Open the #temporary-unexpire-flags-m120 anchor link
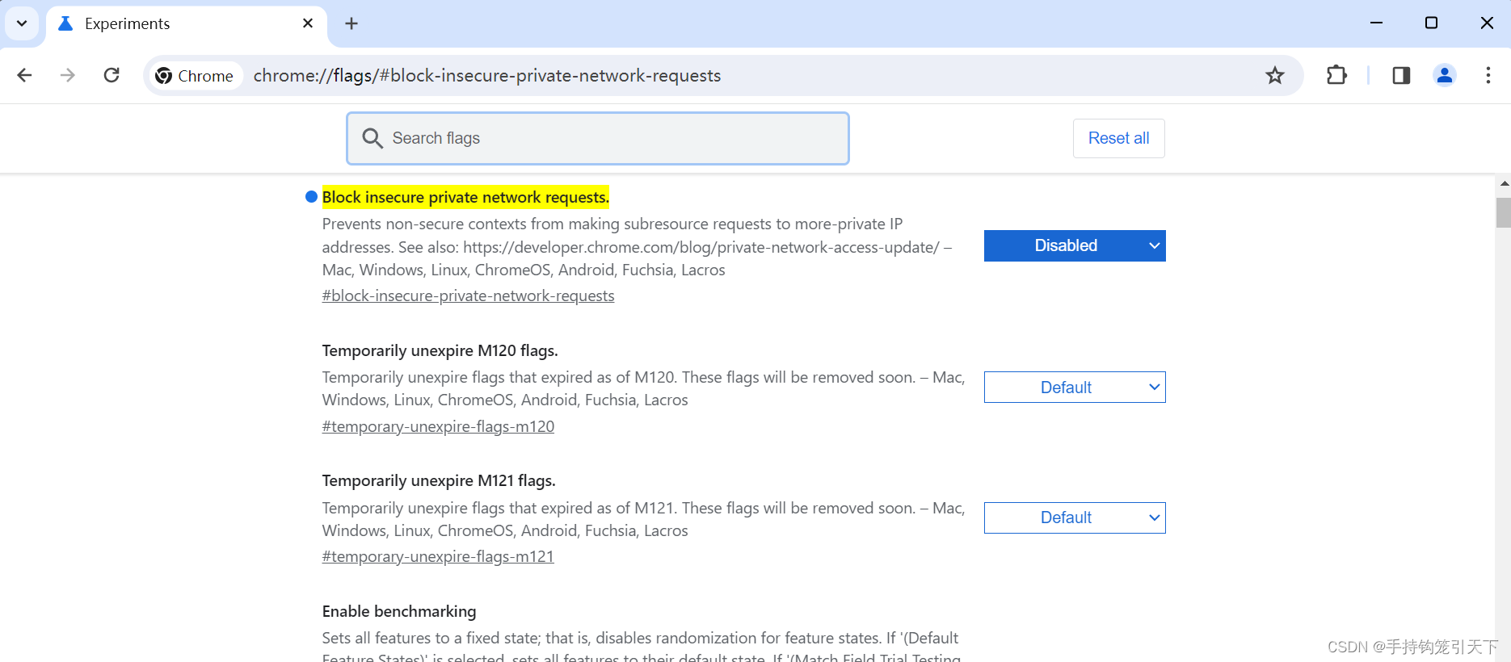 (x=438, y=426)
